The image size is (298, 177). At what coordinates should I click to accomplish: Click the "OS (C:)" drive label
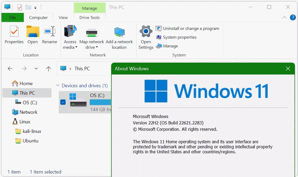click(97, 95)
